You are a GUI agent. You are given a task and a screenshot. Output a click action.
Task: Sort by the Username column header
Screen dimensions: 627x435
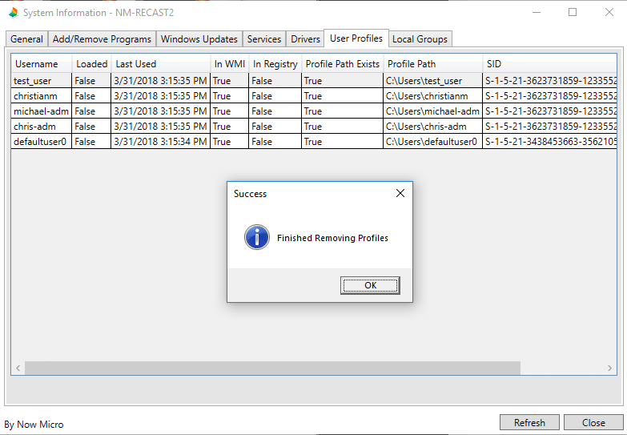point(37,64)
